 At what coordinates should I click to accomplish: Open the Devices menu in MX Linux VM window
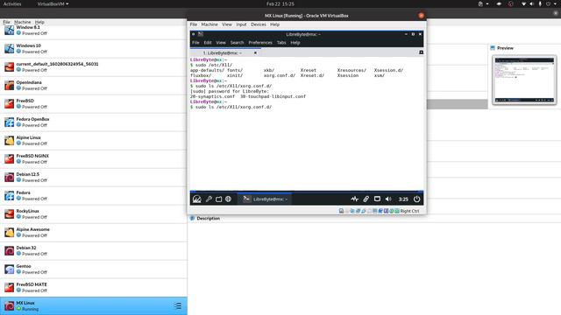(x=259, y=24)
